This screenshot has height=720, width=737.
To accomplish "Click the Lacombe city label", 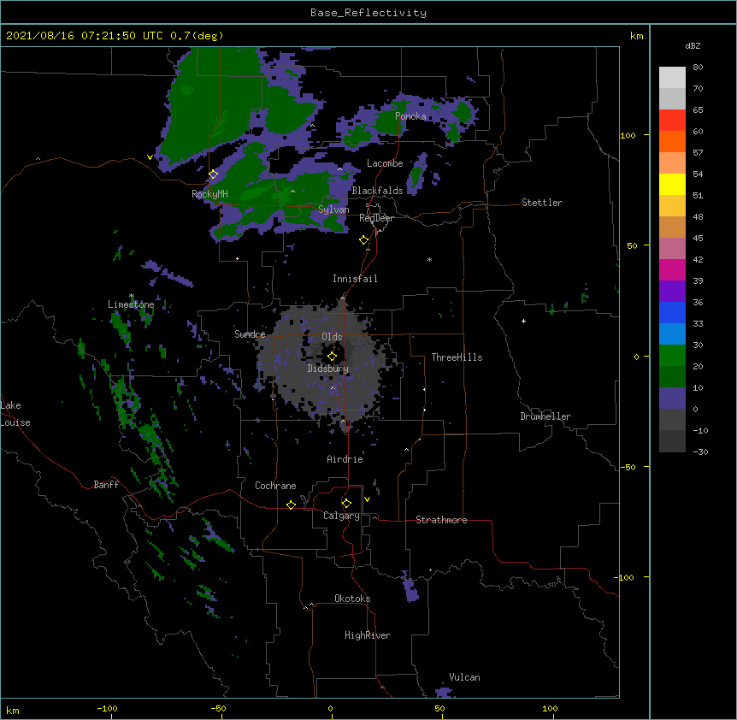I will pyautogui.click(x=385, y=163).
